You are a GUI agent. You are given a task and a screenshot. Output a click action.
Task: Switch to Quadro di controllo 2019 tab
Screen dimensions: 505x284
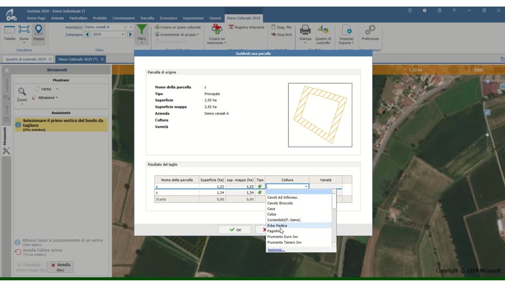click(x=25, y=59)
